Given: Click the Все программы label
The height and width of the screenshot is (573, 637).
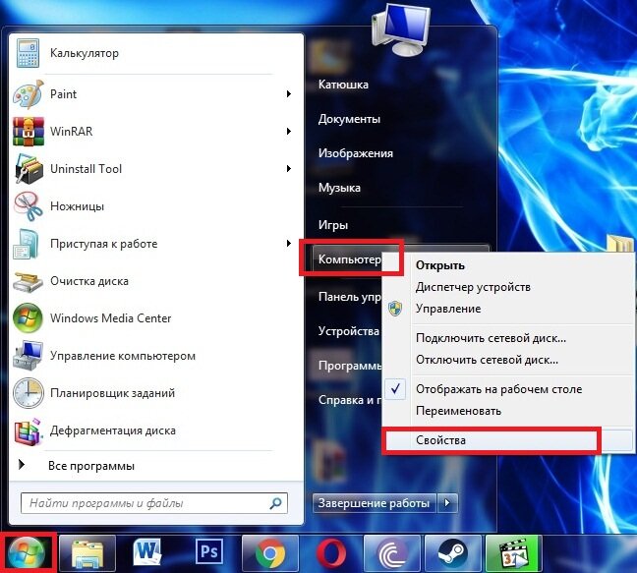Looking at the screenshot, I should [91, 466].
